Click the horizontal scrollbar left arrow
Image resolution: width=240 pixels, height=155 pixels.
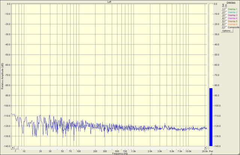coord(13,148)
